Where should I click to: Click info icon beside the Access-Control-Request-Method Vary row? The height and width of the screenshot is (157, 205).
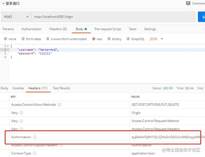point(21,121)
